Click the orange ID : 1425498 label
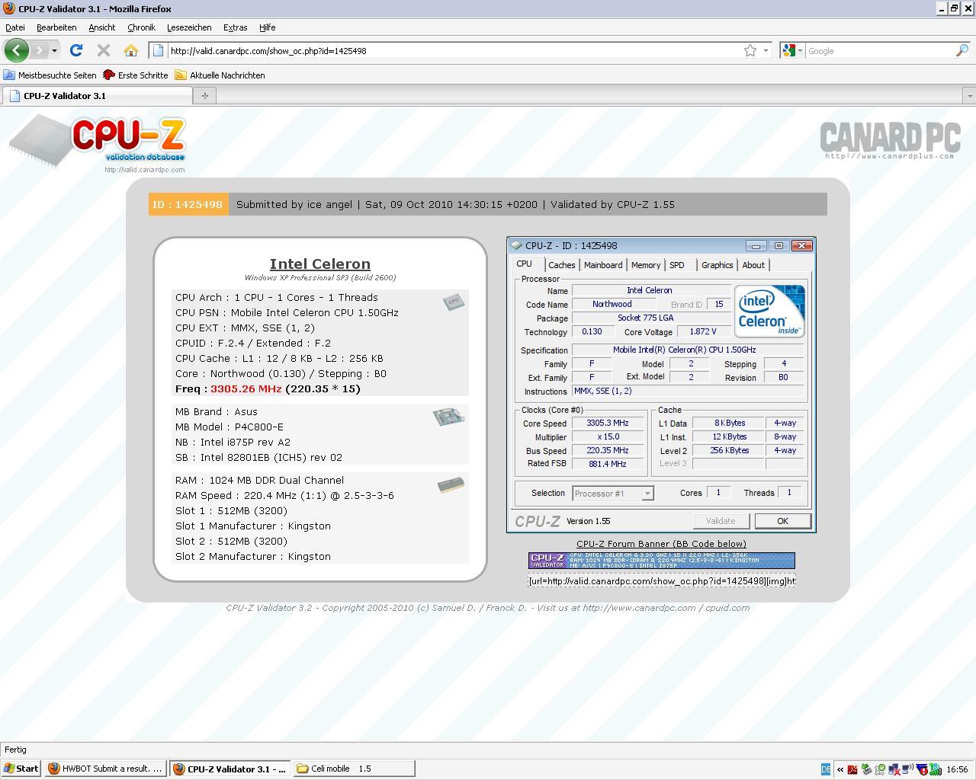The height and width of the screenshot is (780, 976). pyautogui.click(x=188, y=204)
